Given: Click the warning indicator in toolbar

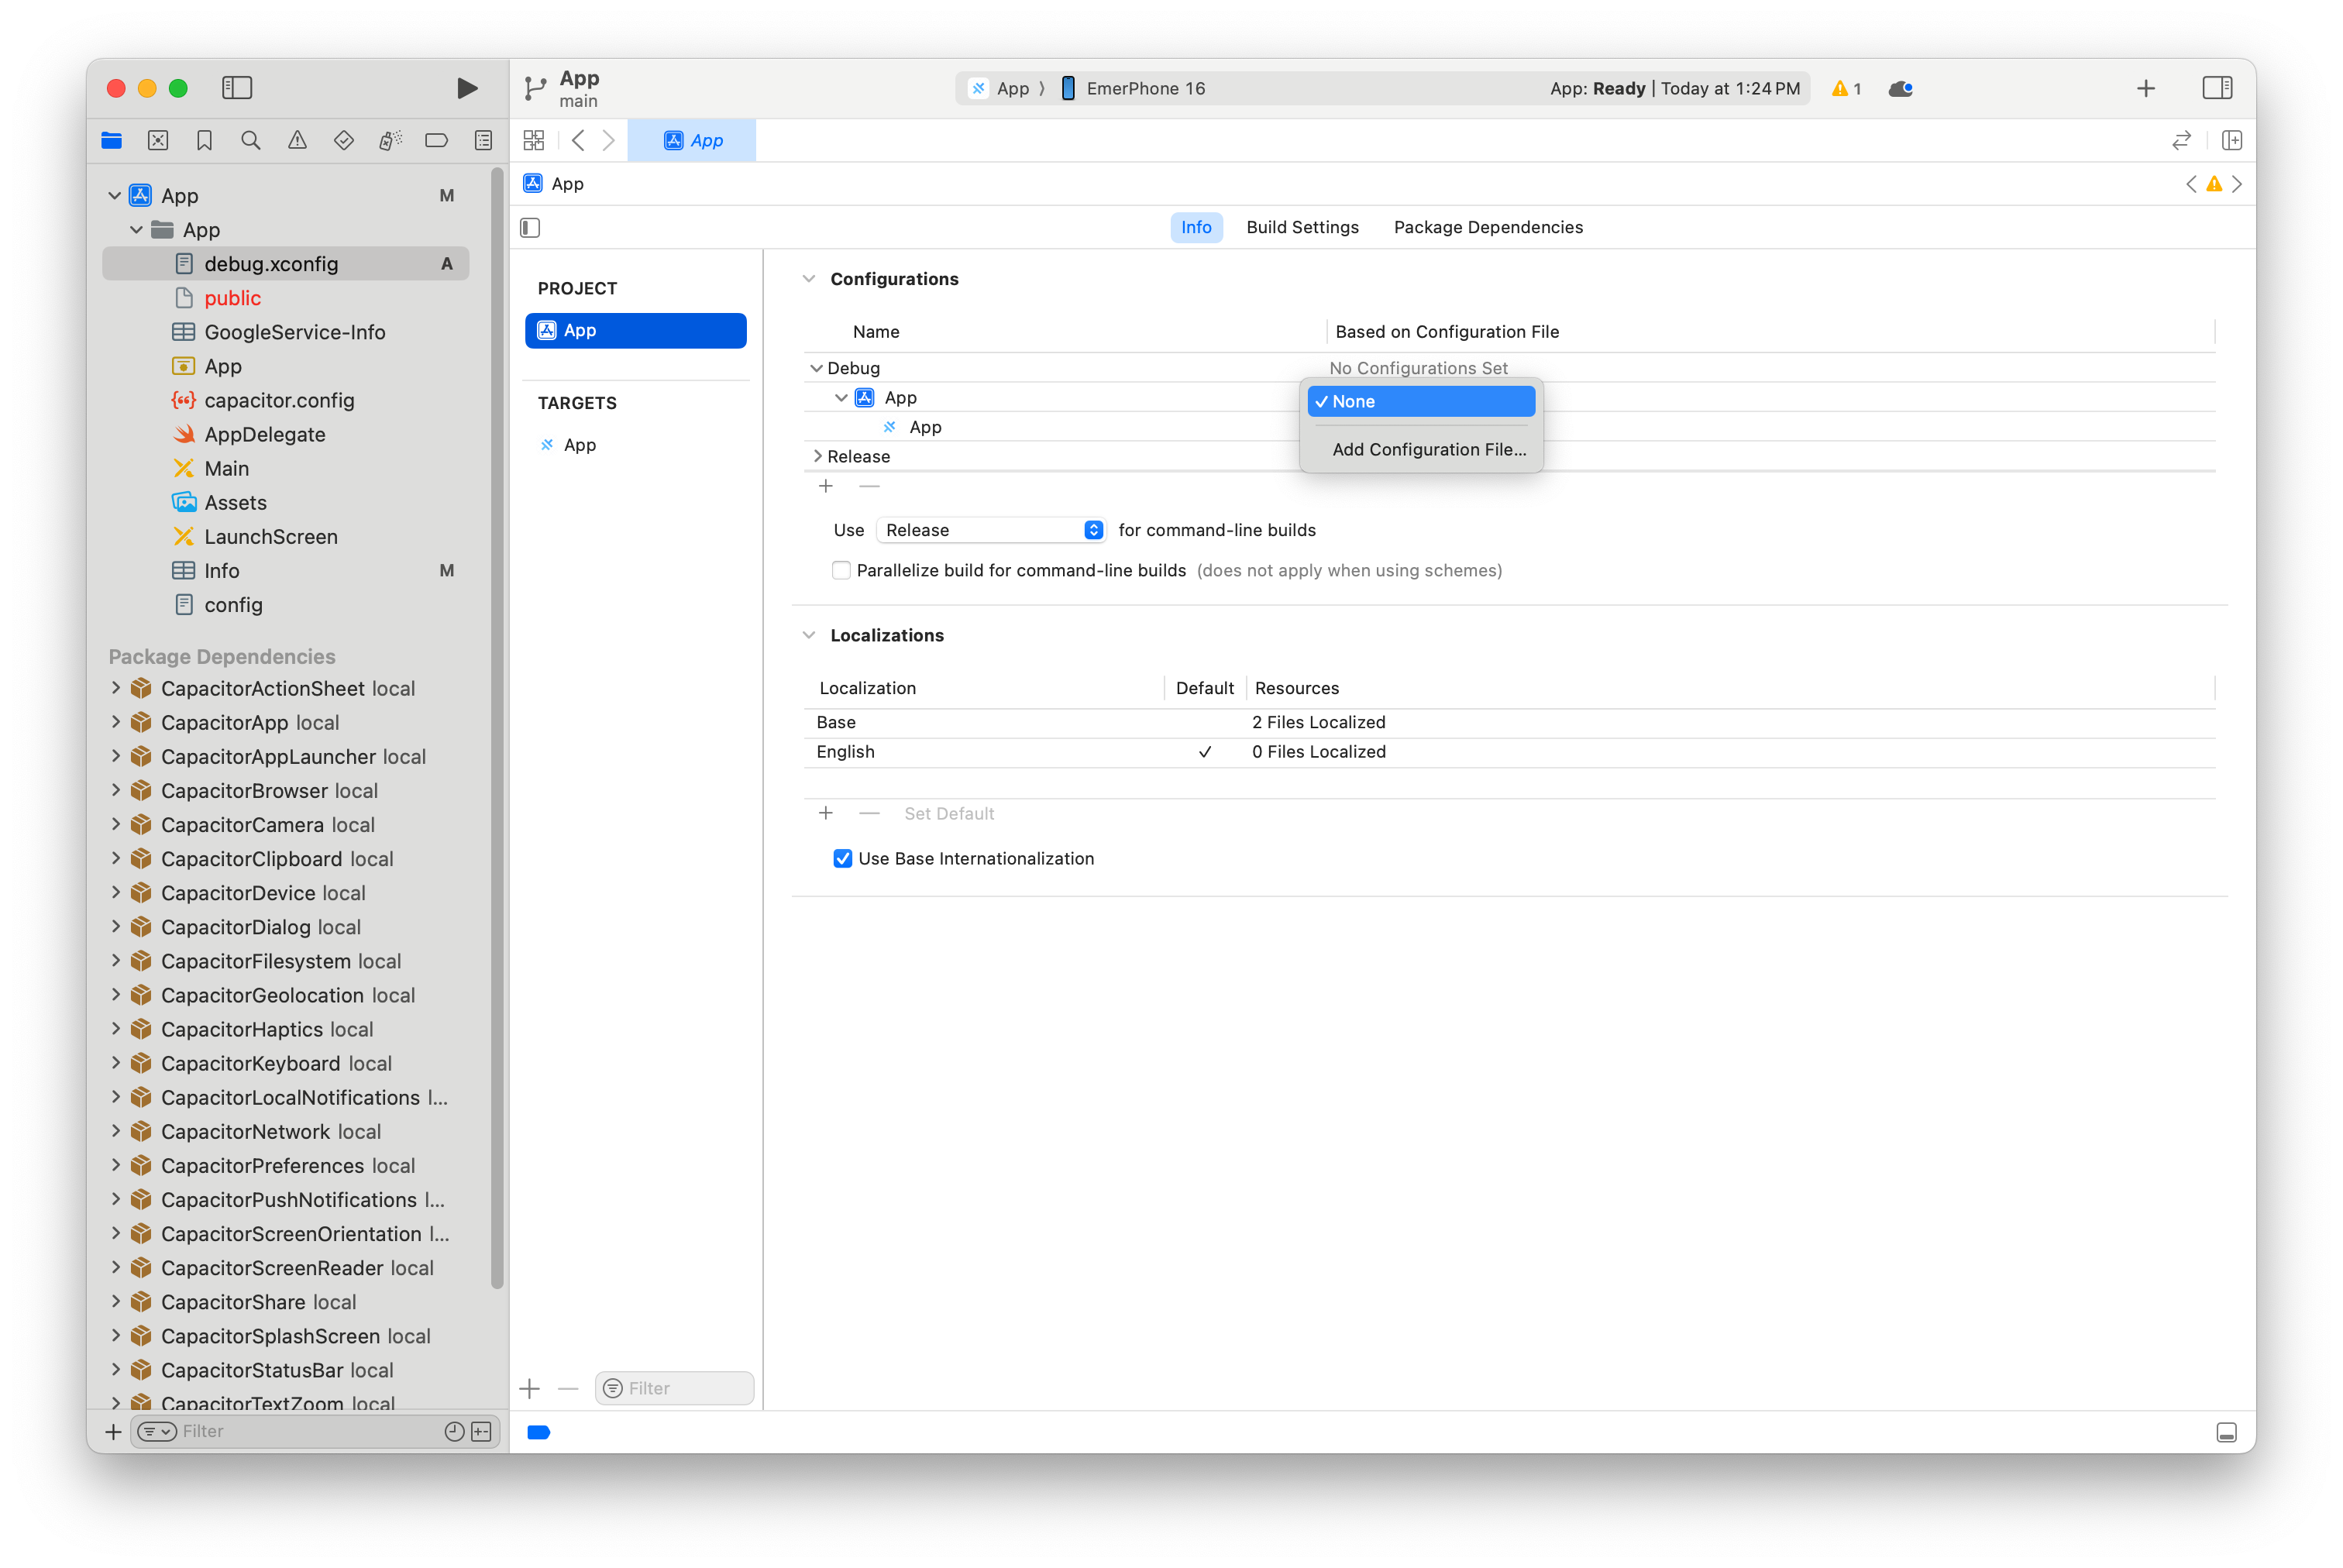Looking at the screenshot, I should coord(1846,88).
